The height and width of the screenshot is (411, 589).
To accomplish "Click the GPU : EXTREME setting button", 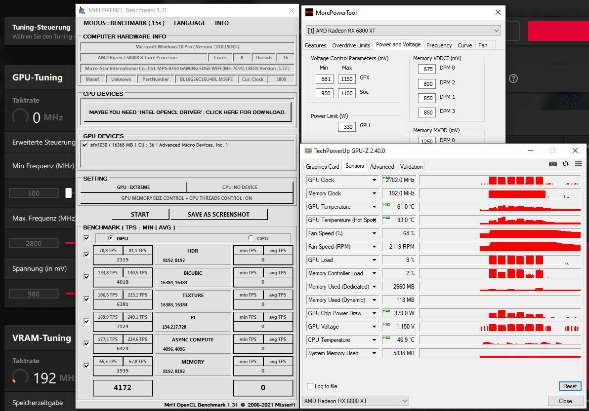I will click(x=133, y=187).
